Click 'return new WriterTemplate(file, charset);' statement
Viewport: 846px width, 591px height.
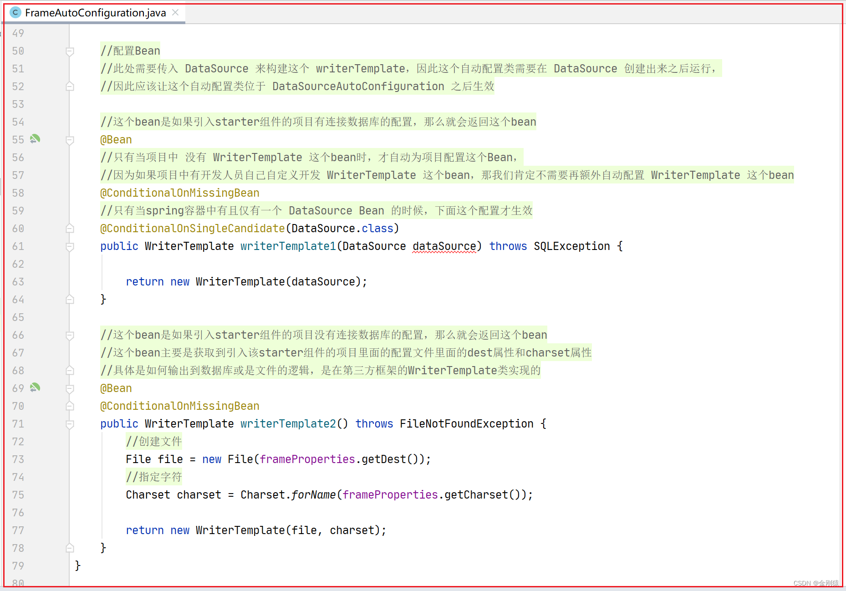click(256, 530)
